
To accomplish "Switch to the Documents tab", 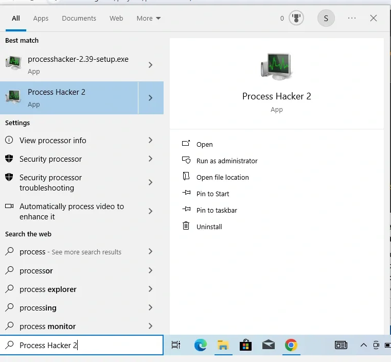I will click(x=79, y=18).
